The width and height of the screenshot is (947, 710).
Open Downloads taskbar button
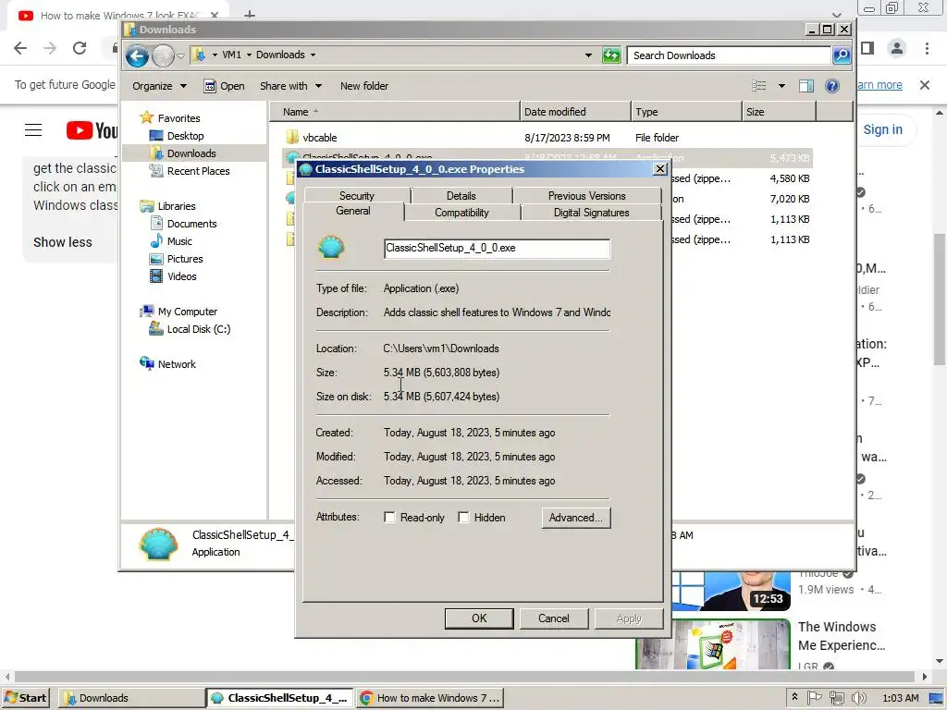131,698
